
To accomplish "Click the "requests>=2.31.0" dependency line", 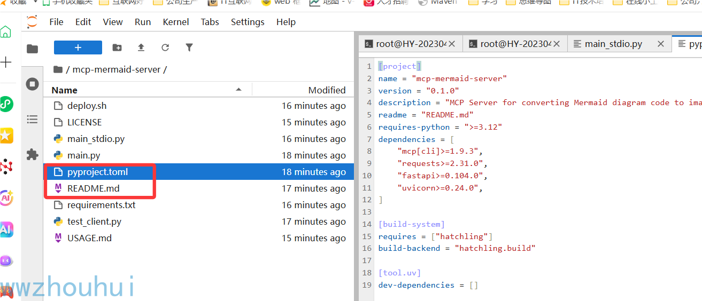I will [443, 163].
